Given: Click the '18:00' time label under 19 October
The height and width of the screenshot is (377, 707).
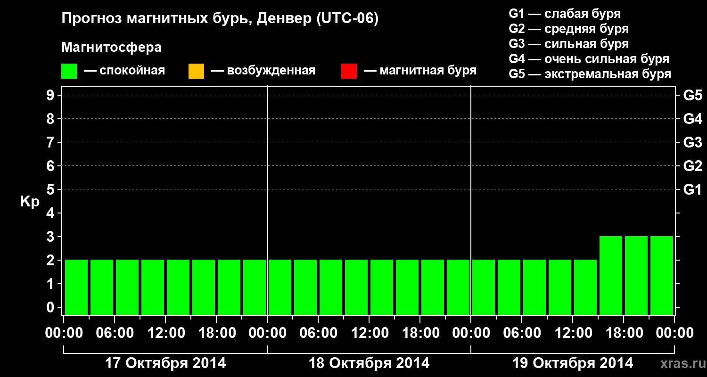Looking at the screenshot, I should pyautogui.click(x=624, y=333).
